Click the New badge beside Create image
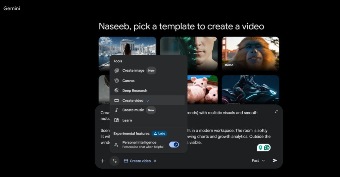Image resolution: width=340 pixels, height=177 pixels. (x=151, y=71)
